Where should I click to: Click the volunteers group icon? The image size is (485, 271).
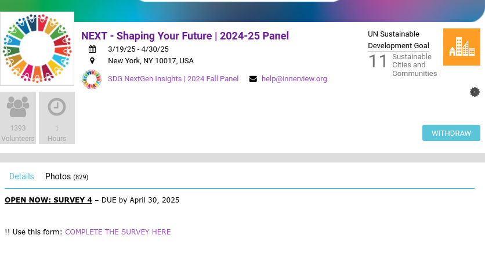(18, 107)
